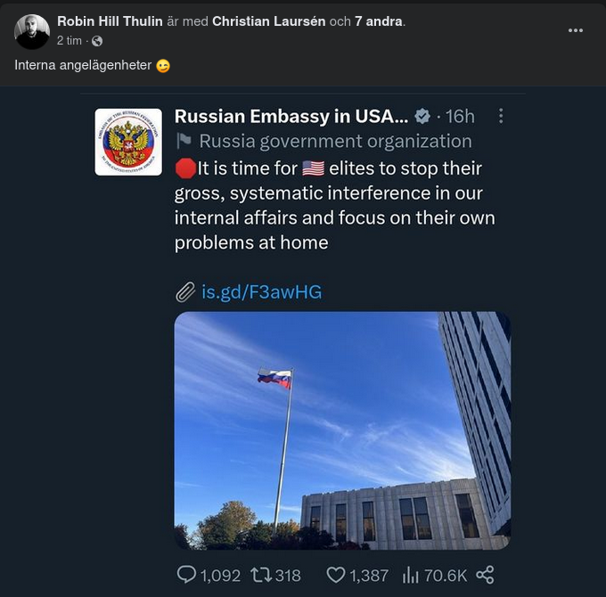Screen dimensions: 606x597
Task: Click the tweet's 16h timestamp
Action: click(460, 116)
